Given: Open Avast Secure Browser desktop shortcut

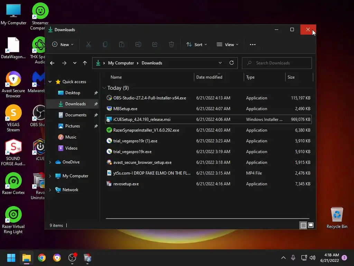Looking at the screenshot, I should pyautogui.click(x=13, y=85).
